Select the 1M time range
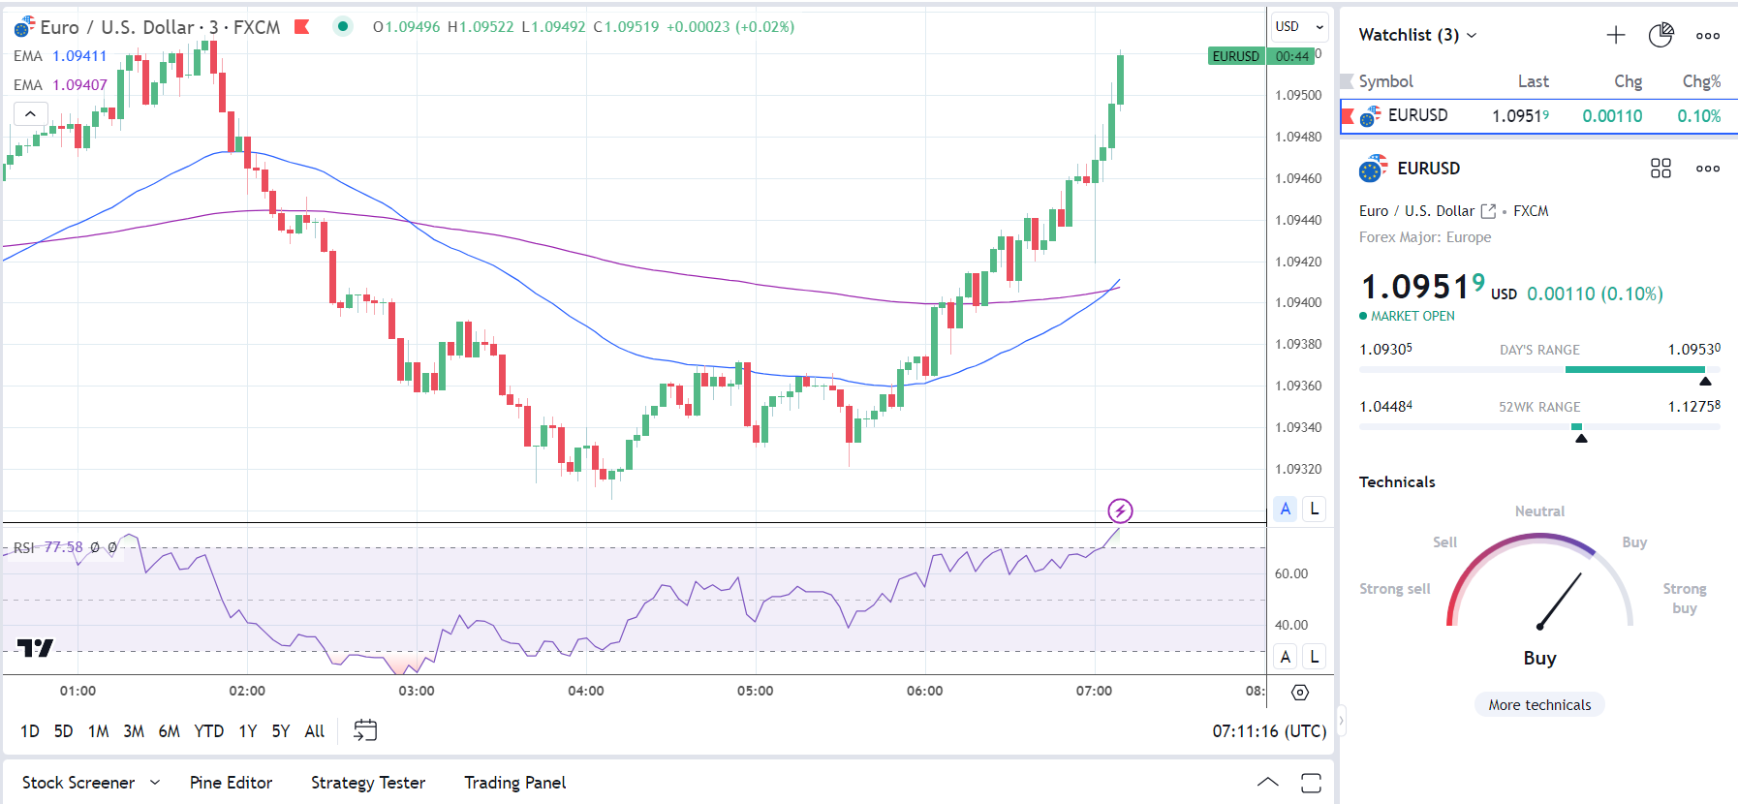 pyautogui.click(x=98, y=731)
